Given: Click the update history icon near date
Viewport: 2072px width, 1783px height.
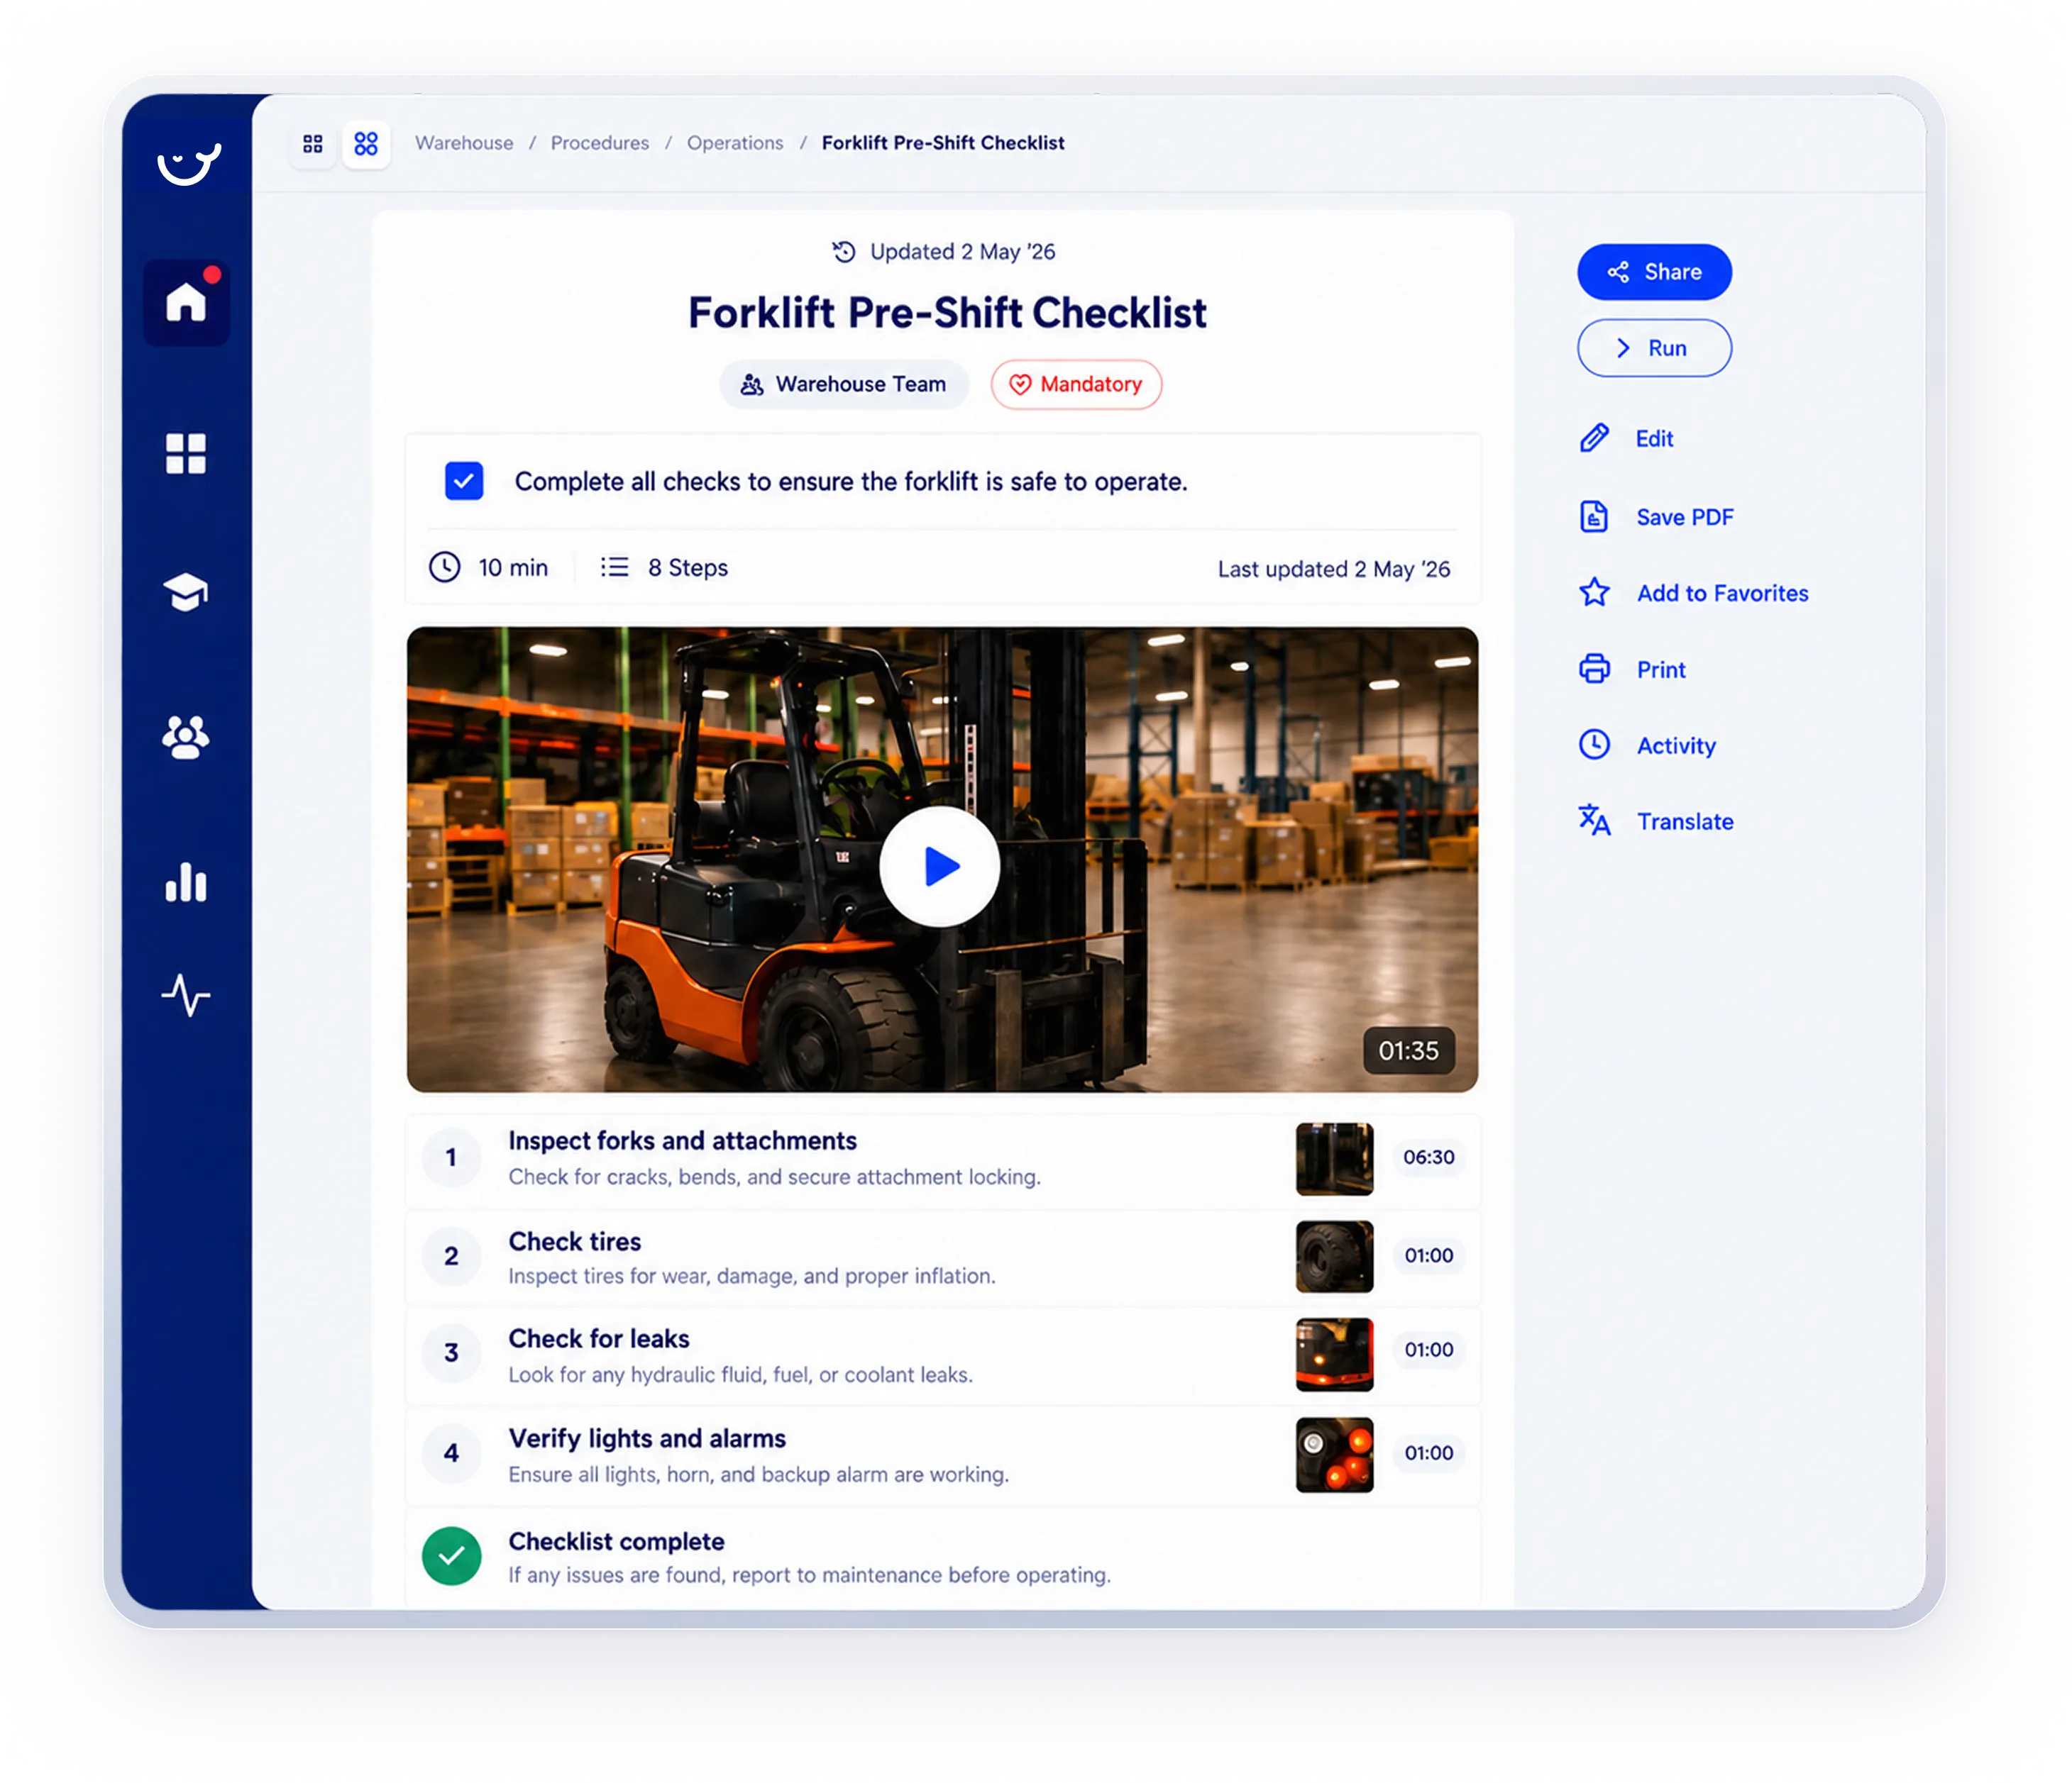Looking at the screenshot, I should [x=844, y=252].
